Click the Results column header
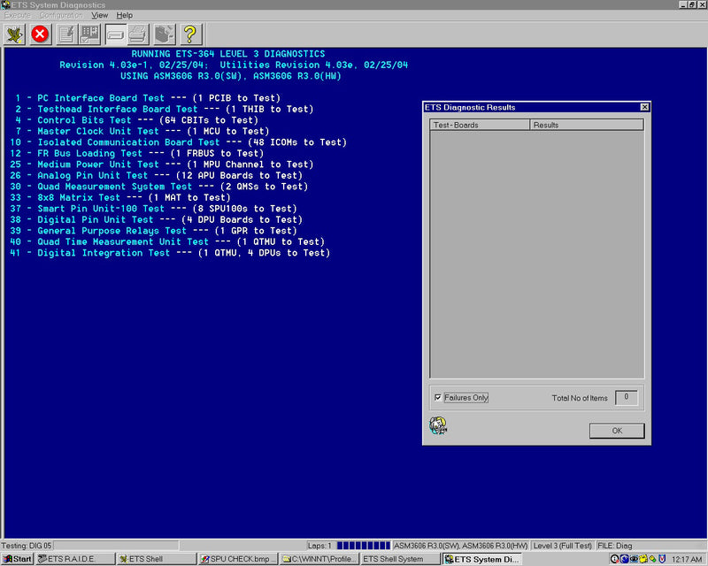The image size is (708, 566). coord(586,125)
